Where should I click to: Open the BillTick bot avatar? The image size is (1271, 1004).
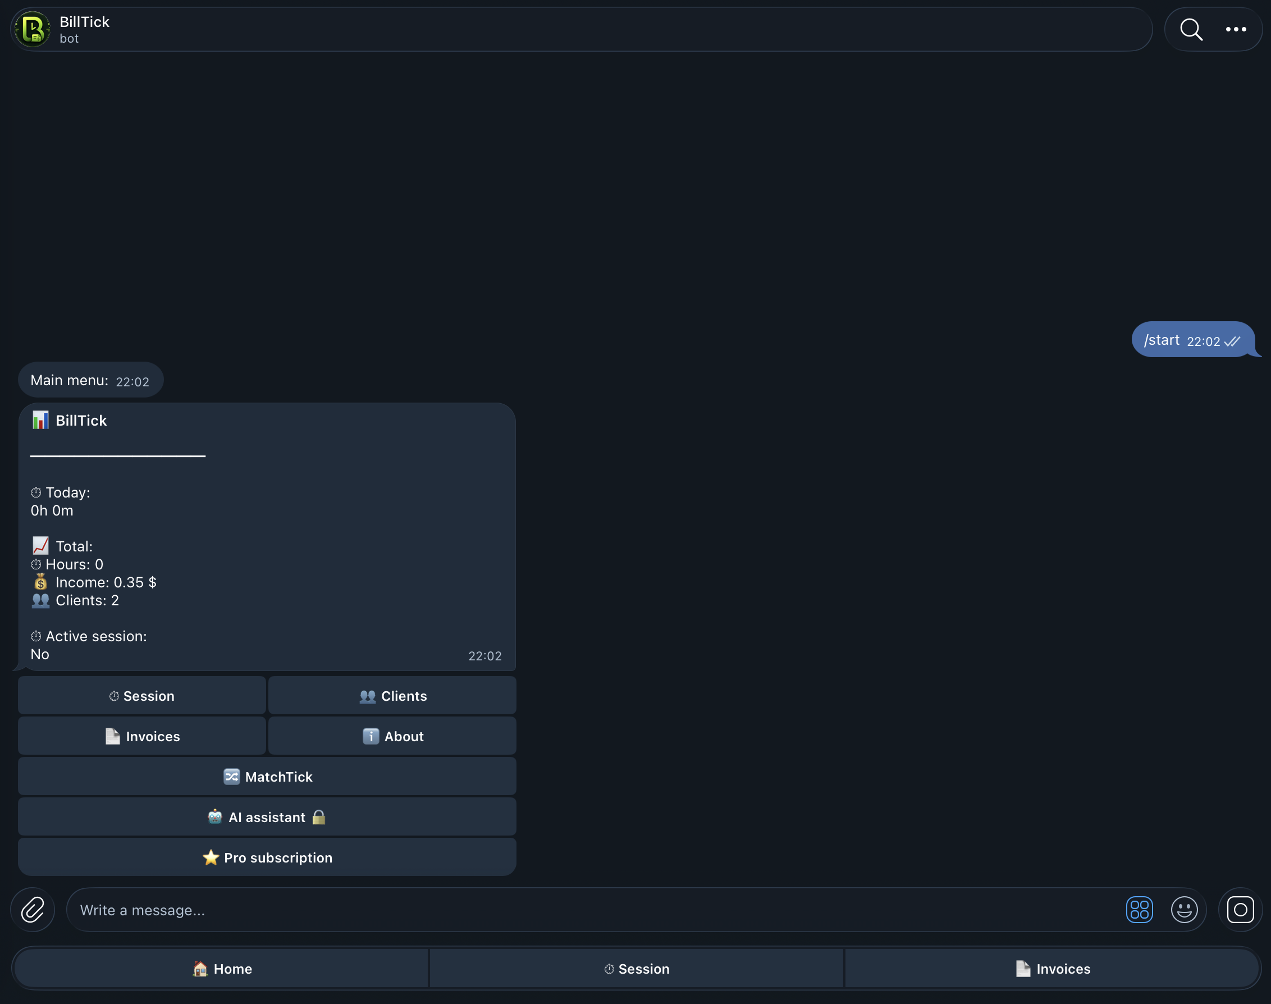33,29
